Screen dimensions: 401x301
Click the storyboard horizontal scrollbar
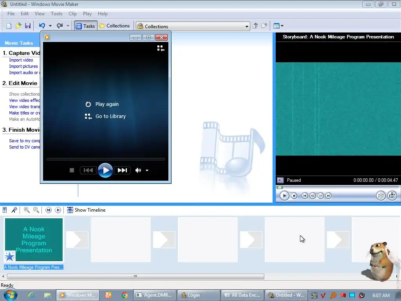pyautogui.click(x=135, y=277)
